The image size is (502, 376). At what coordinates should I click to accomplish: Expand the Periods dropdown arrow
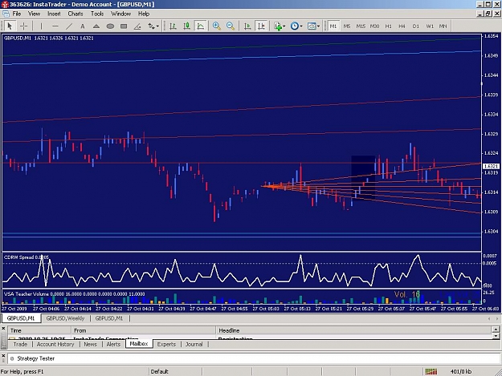(301, 26)
